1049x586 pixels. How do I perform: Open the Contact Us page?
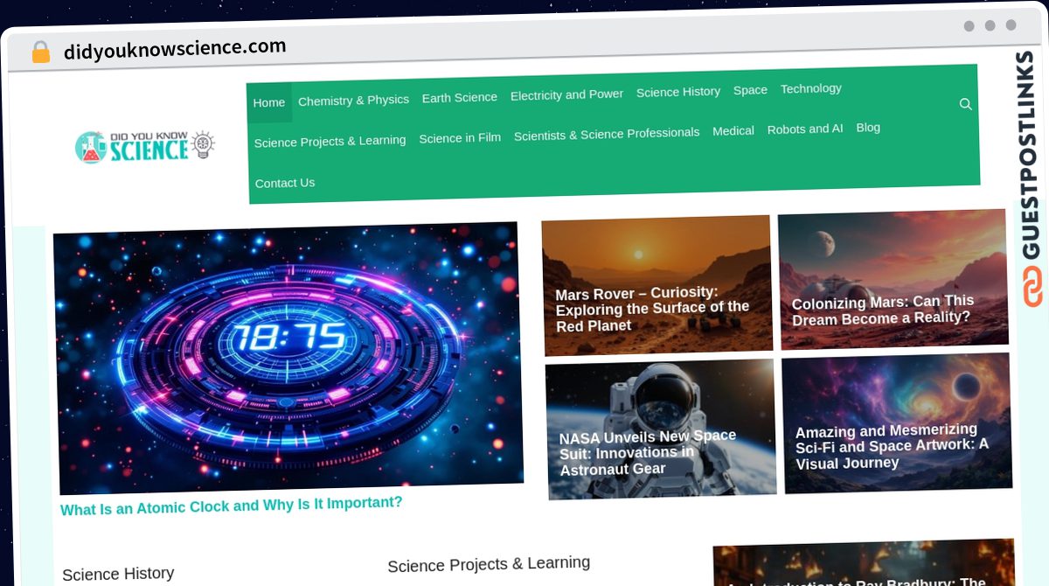coord(285,183)
